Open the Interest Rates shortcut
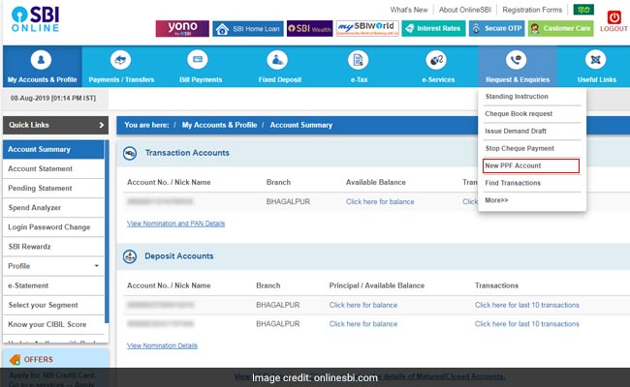The image size is (630, 387). coord(436,29)
